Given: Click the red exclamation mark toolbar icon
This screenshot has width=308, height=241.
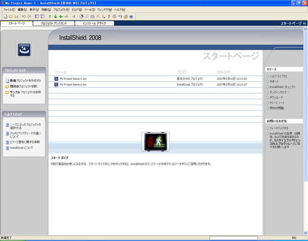Looking at the screenshot, I should tap(109, 17).
